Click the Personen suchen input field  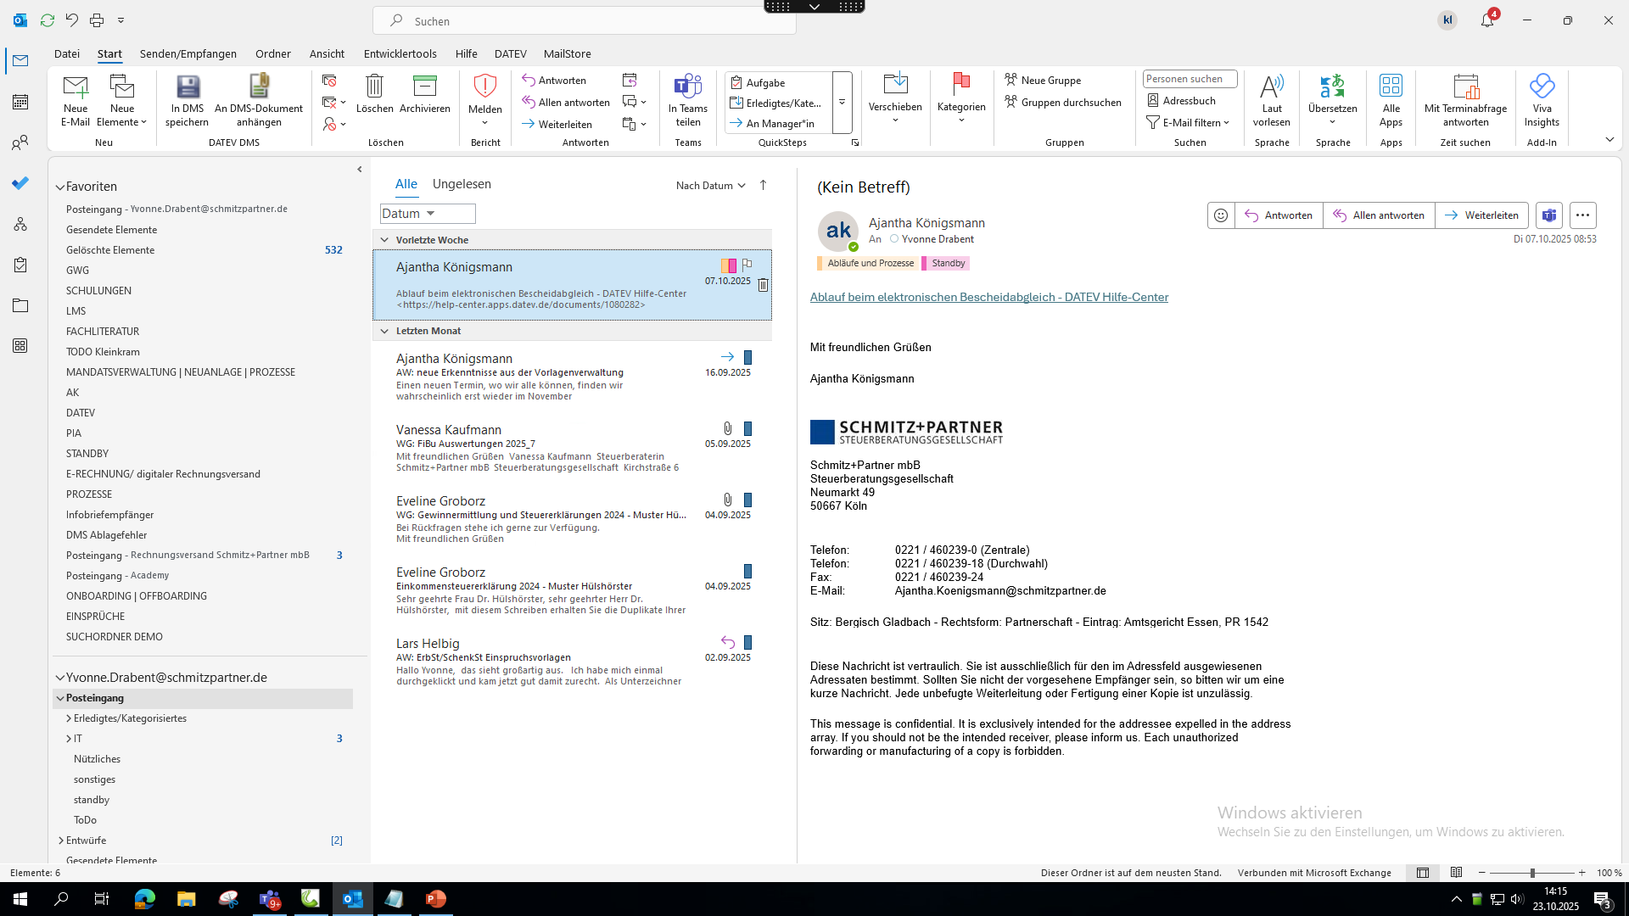(1190, 79)
